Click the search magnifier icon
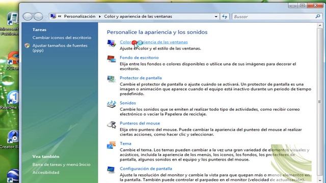The height and width of the screenshot is (183, 326). coord(318,16)
